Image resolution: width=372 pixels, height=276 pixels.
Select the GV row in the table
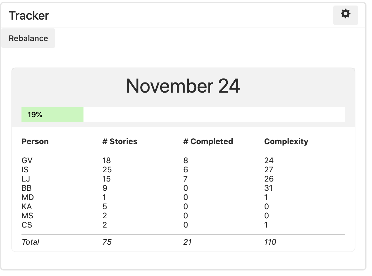27,160
